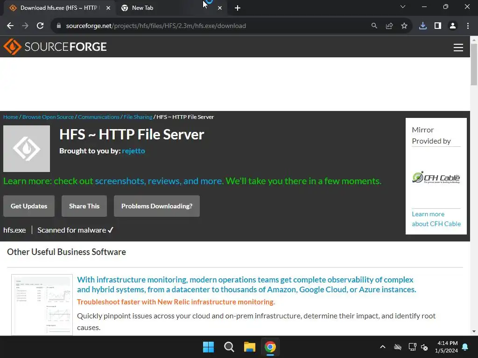Click the HFS project placeholder logo
The width and height of the screenshot is (478, 358).
27,149
